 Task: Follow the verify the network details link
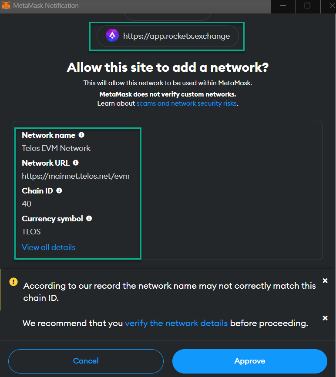[x=176, y=323]
